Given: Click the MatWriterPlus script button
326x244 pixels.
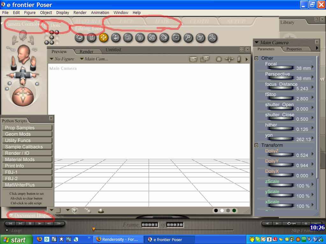Looking at the screenshot, I should tap(27, 185).
